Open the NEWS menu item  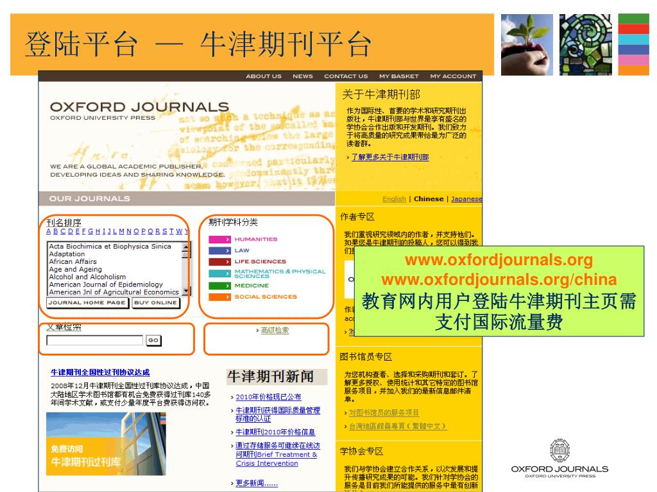[303, 76]
